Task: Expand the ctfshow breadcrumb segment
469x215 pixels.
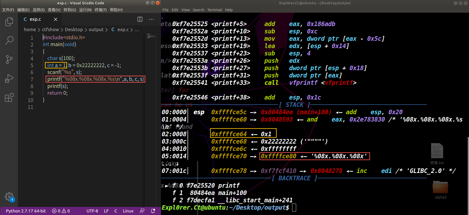Action: [x=50, y=30]
